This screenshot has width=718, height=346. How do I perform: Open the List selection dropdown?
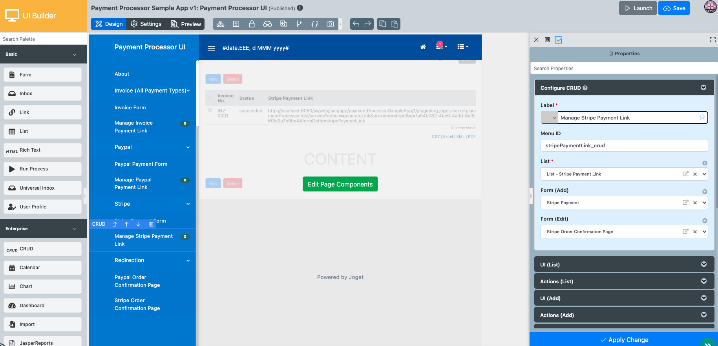click(704, 174)
